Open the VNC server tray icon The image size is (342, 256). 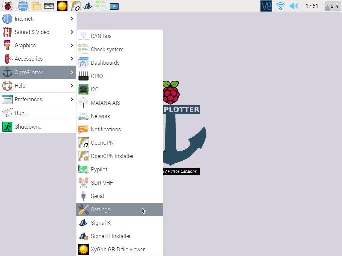click(x=266, y=6)
